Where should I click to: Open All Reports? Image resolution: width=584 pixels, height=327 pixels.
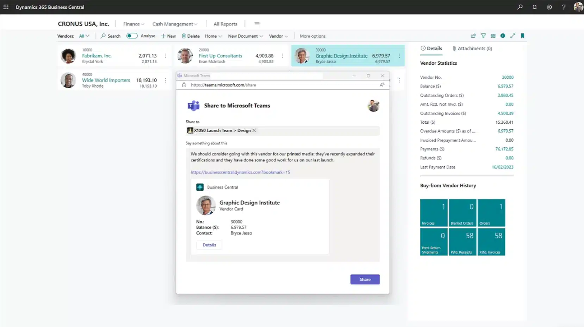click(x=225, y=24)
